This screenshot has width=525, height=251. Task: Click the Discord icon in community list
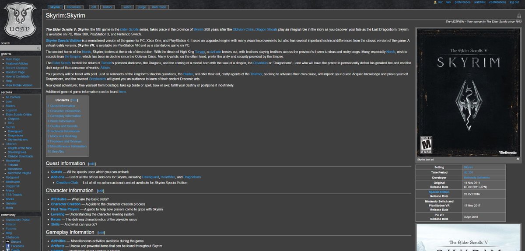coord(8,241)
